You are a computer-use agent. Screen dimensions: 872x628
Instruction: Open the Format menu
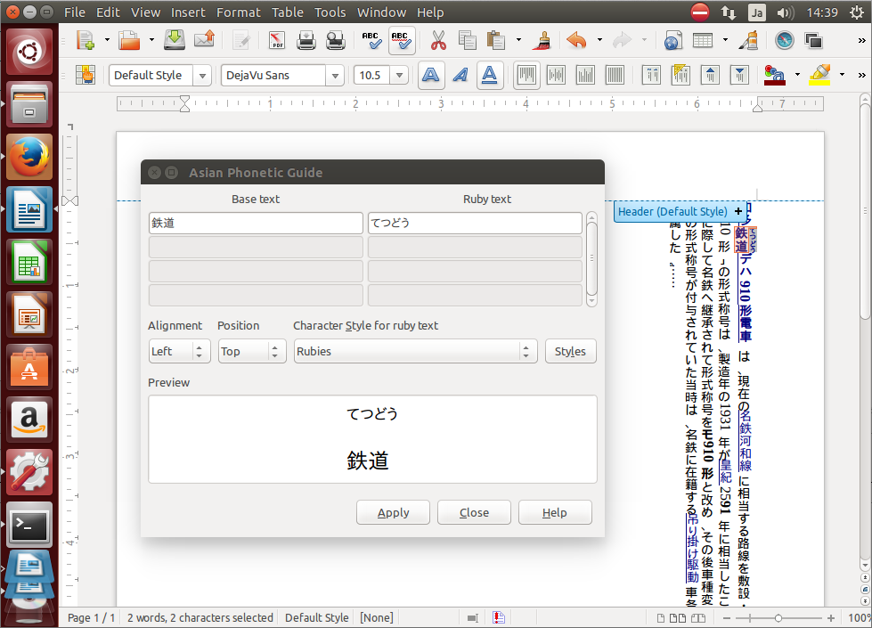coord(239,12)
